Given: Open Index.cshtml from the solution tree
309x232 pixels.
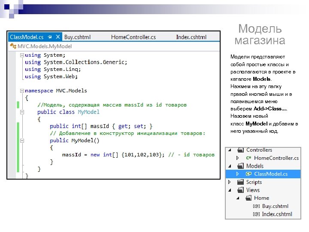Looking at the screenshot, I should (277, 214).
